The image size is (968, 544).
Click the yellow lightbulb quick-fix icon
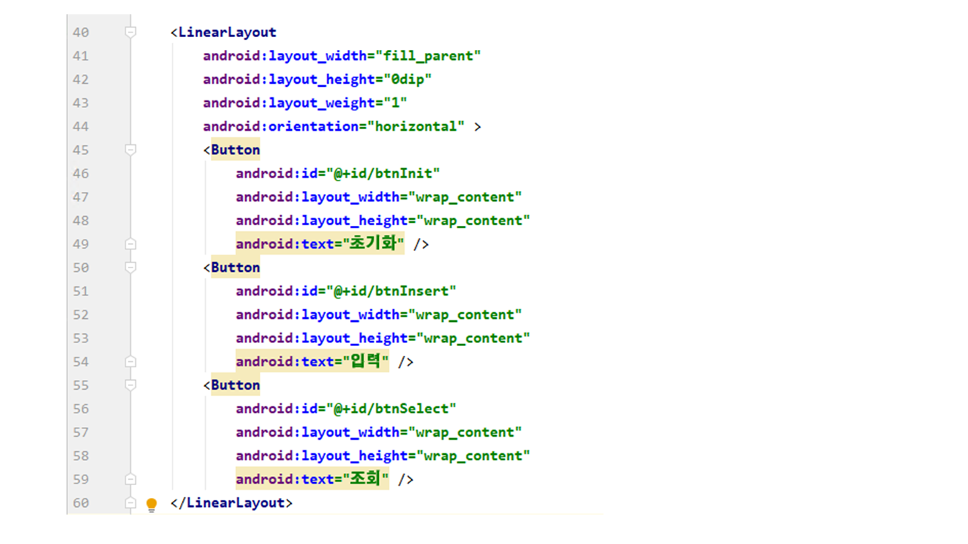pos(151,504)
